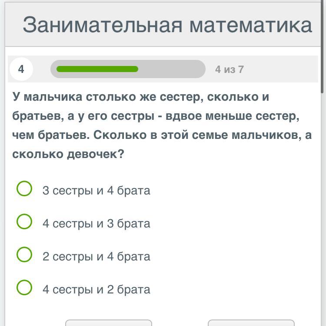Click the partially visible bottom-left navigation button

coord(109,323)
